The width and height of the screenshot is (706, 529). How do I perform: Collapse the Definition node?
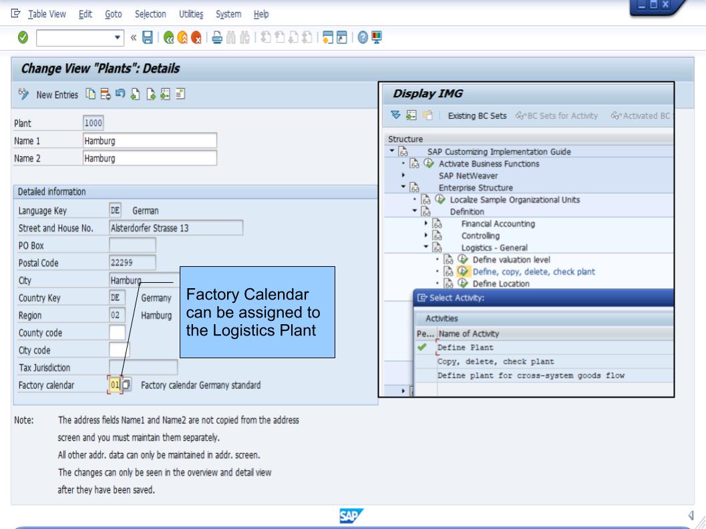coord(415,211)
